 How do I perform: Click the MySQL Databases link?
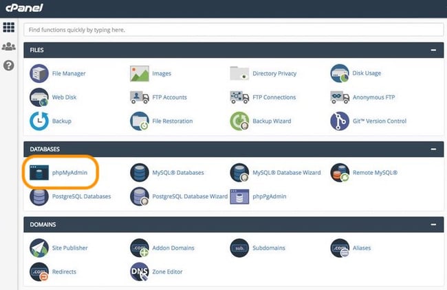[x=178, y=173]
